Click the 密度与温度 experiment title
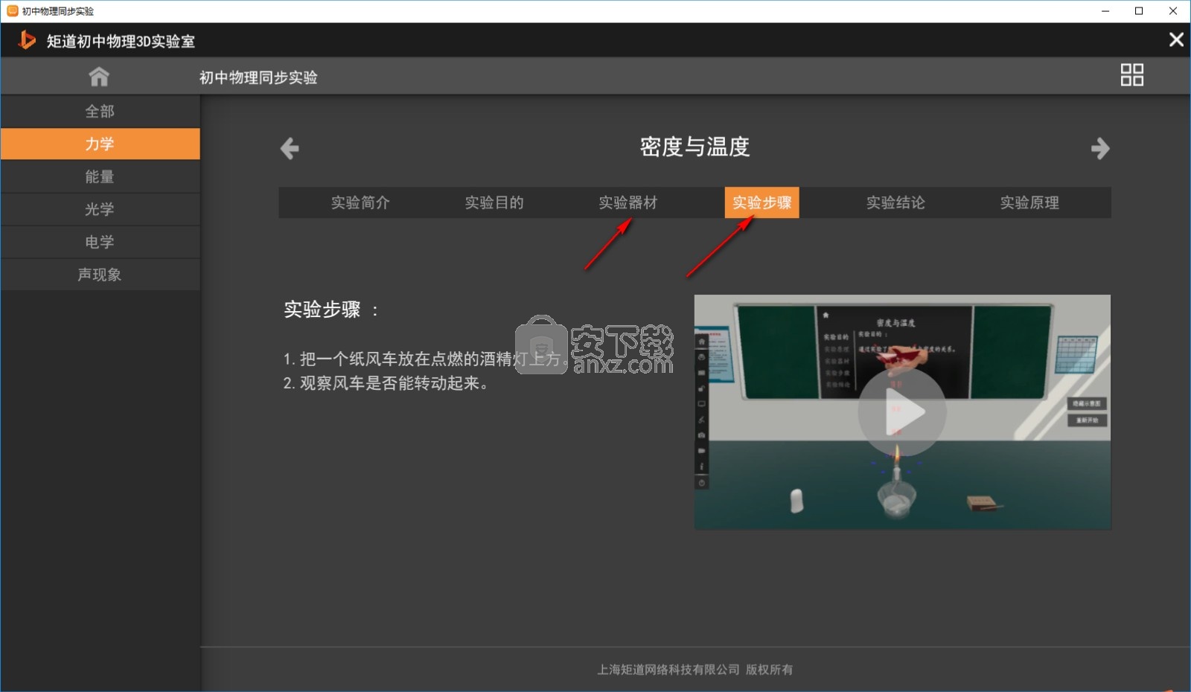Screen dimensions: 1191x692 pos(695,147)
